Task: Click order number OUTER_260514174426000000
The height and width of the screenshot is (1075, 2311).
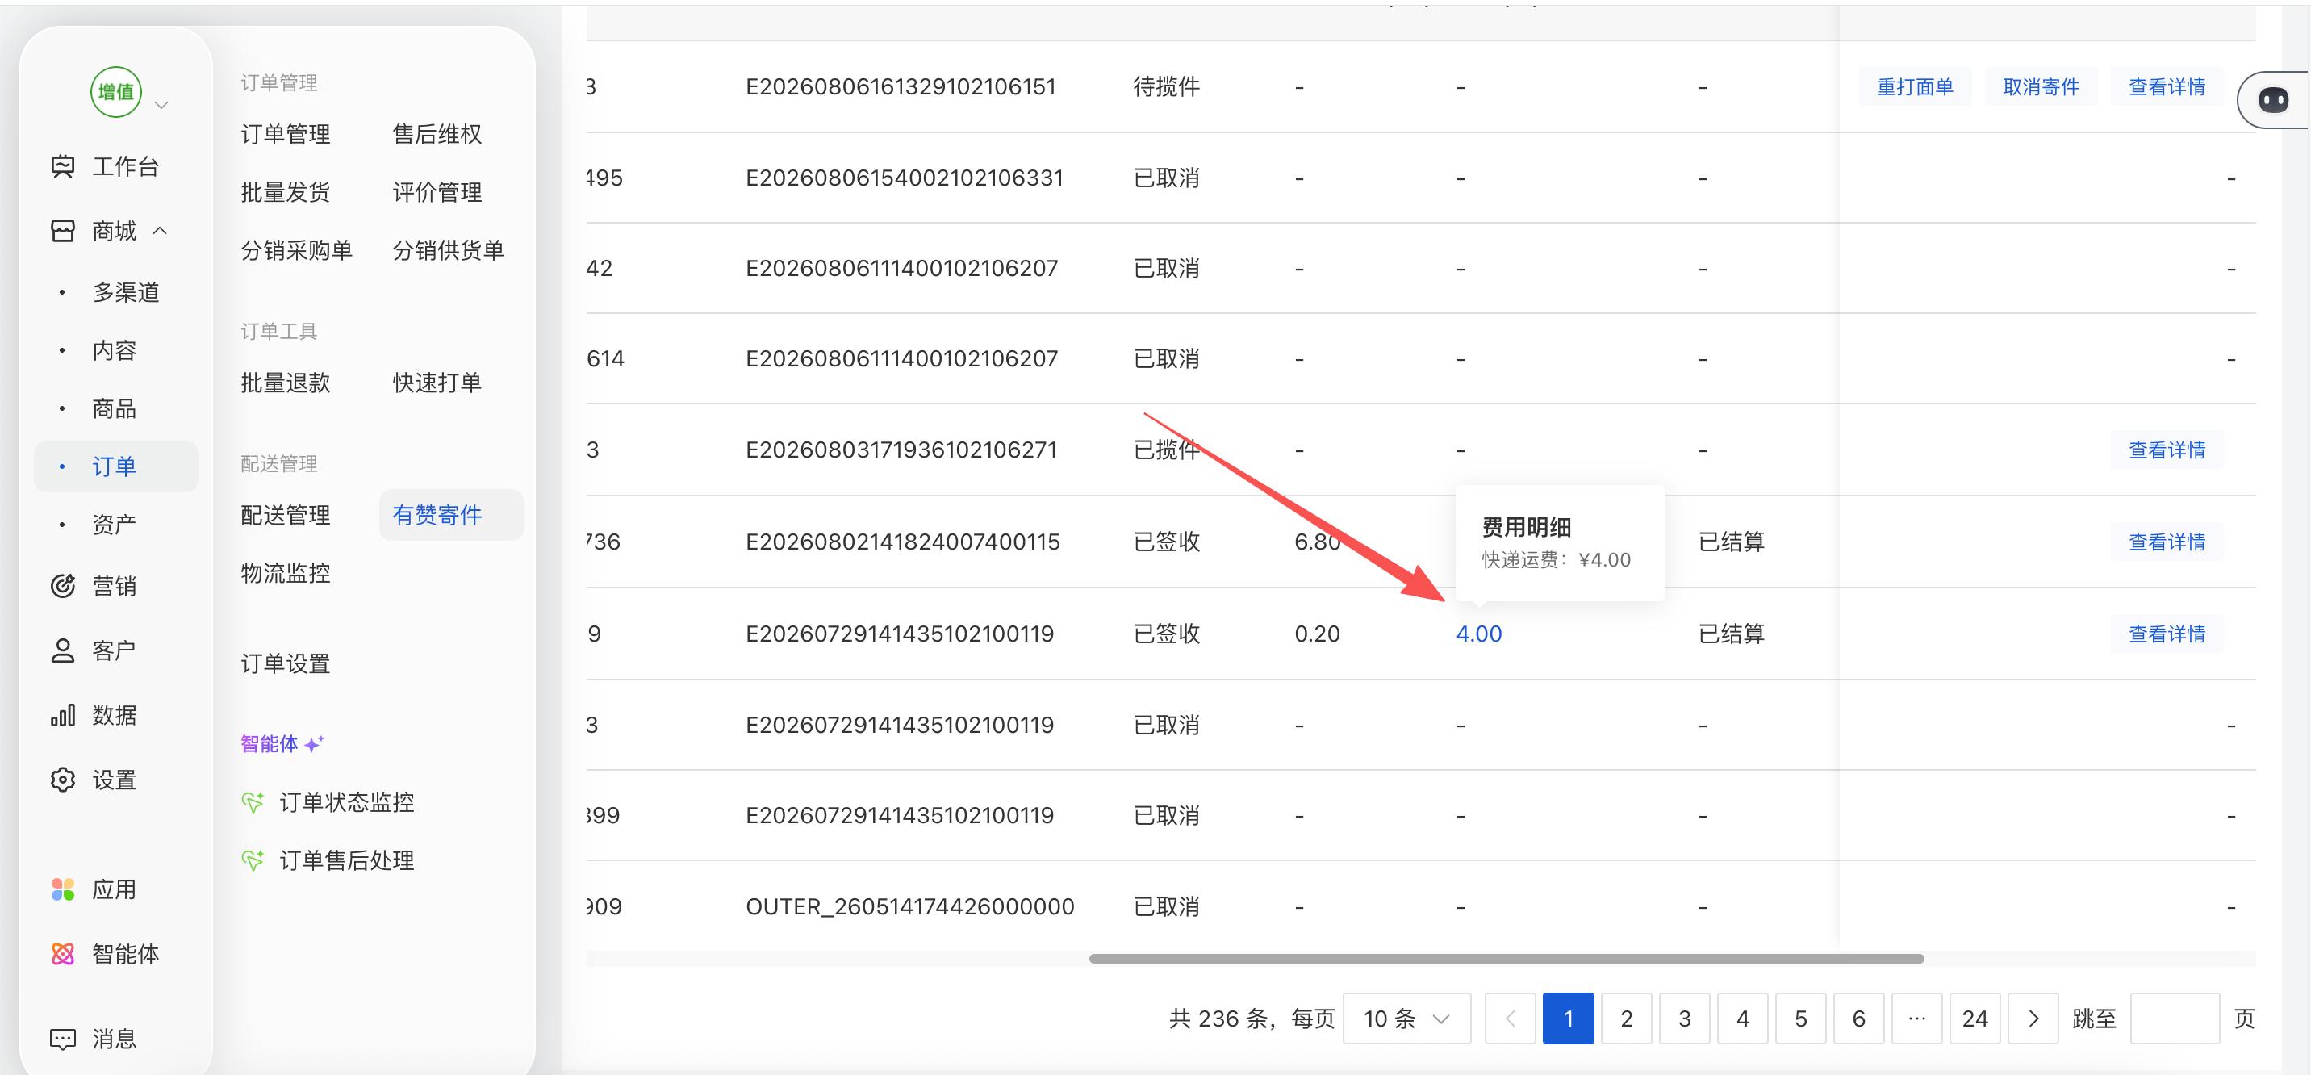Action: (909, 906)
